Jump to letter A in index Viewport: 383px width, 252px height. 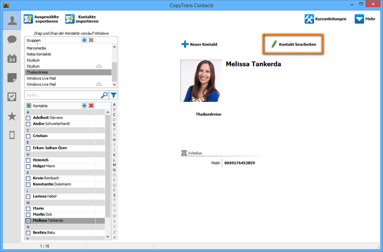(114, 104)
